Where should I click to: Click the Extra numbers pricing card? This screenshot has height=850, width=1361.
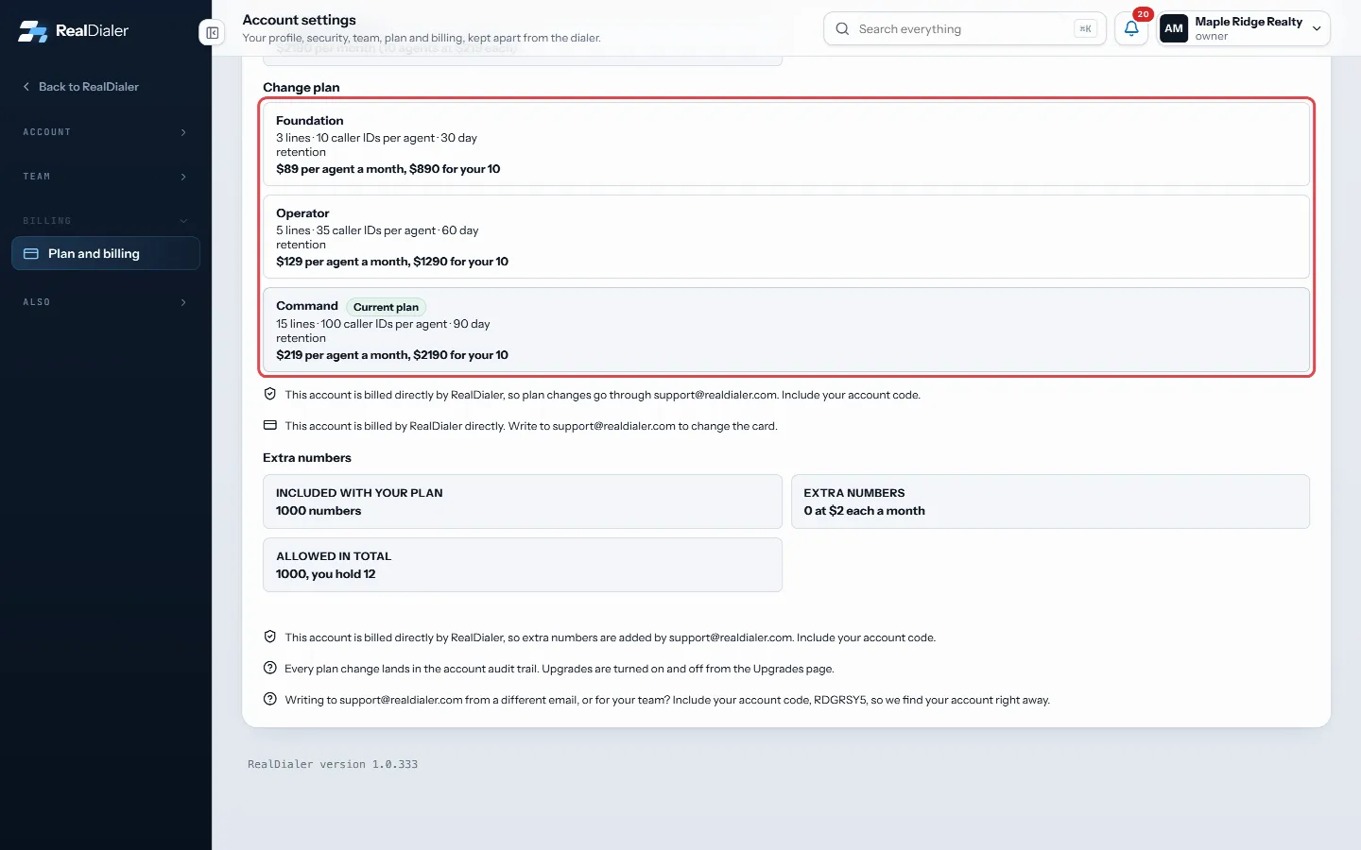(1050, 501)
